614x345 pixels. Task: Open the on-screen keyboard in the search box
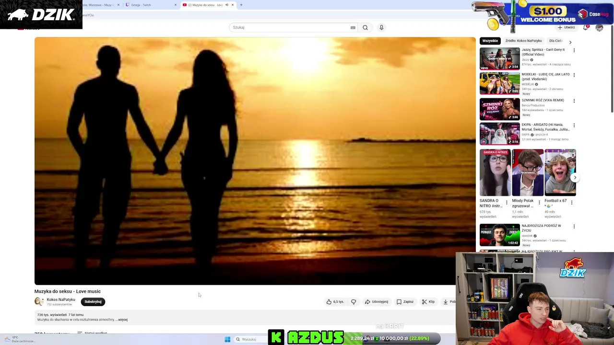pyautogui.click(x=353, y=27)
